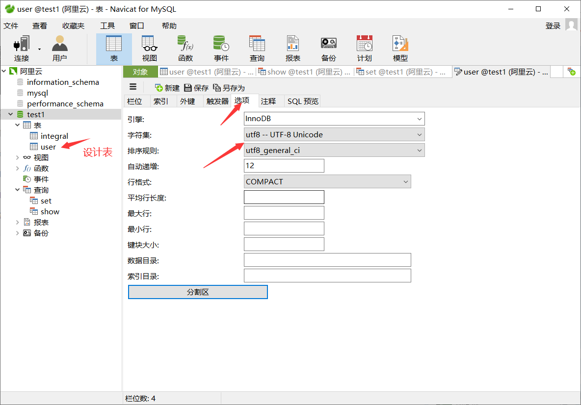Viewport: 581px width, 405px height.
Task: Open the 模型 (Model) toolbar icon
Action: [400, 49]
